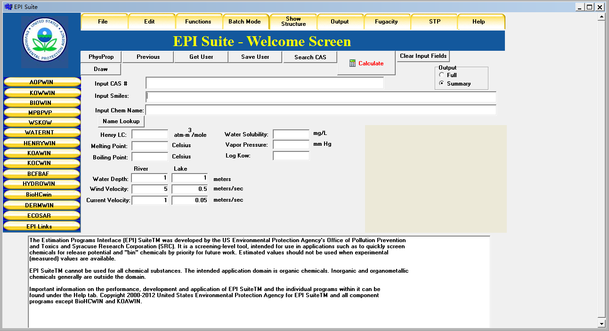Open the File menu

pos(103,22)
